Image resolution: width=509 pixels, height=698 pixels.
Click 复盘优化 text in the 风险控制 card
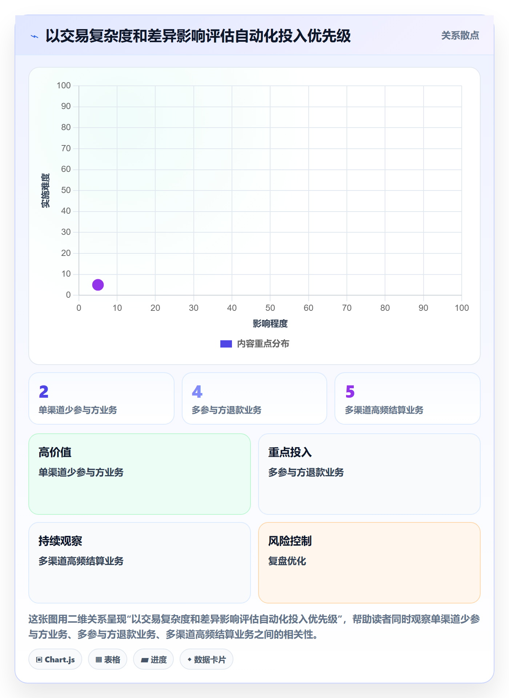(287, 561)
